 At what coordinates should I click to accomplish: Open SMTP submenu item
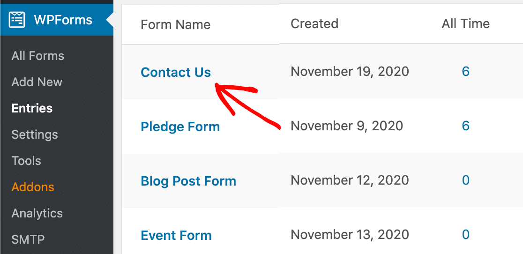coord(28,239)
